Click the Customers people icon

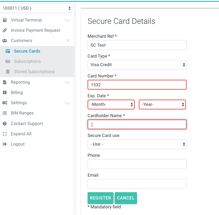5,41
